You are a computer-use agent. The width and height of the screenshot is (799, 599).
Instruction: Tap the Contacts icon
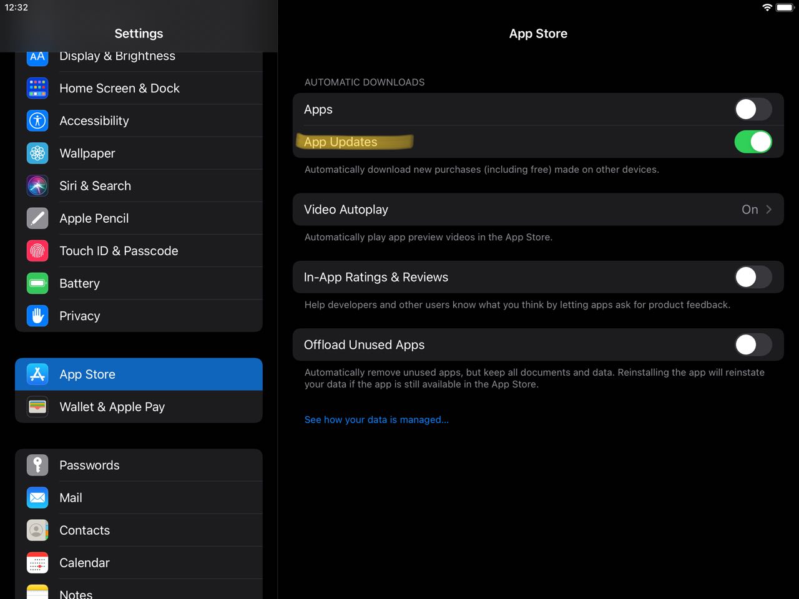37,530
